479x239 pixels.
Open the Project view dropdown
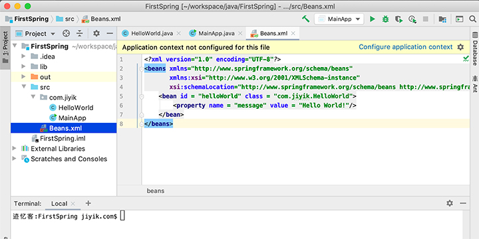(x=35, y=34)
